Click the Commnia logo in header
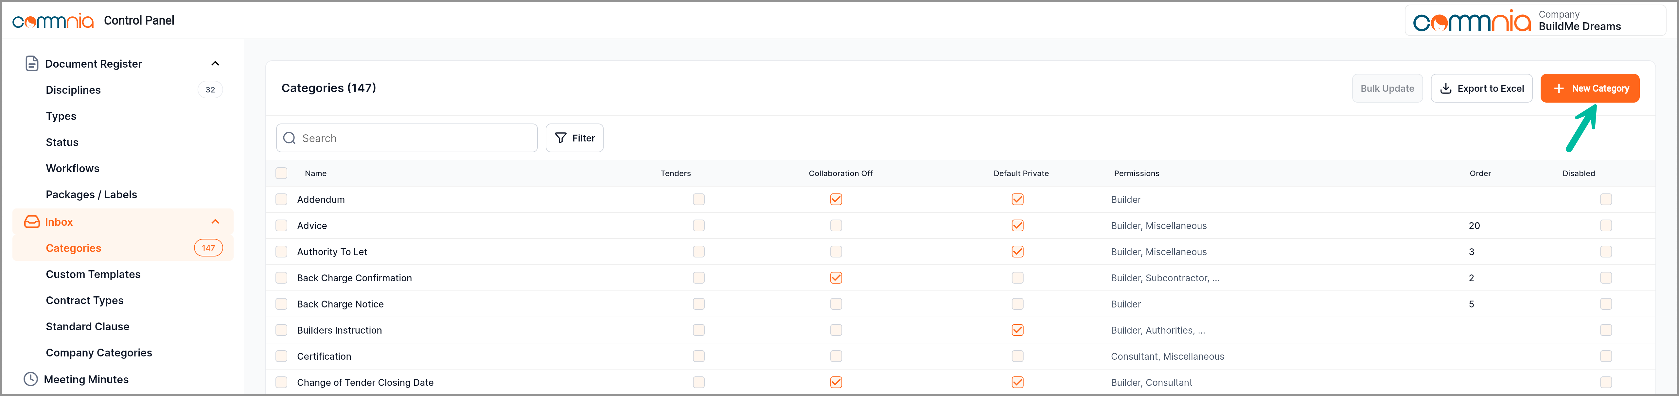The height and width of the screenshot is (396, 1679). (x=53, y=21)
